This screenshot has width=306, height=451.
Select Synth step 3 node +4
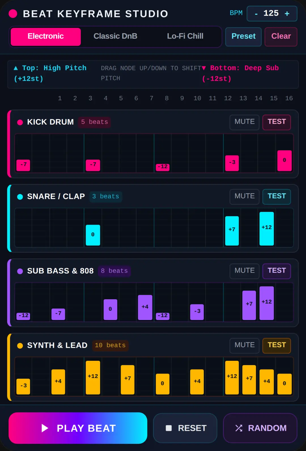click(x=58, y=382)
